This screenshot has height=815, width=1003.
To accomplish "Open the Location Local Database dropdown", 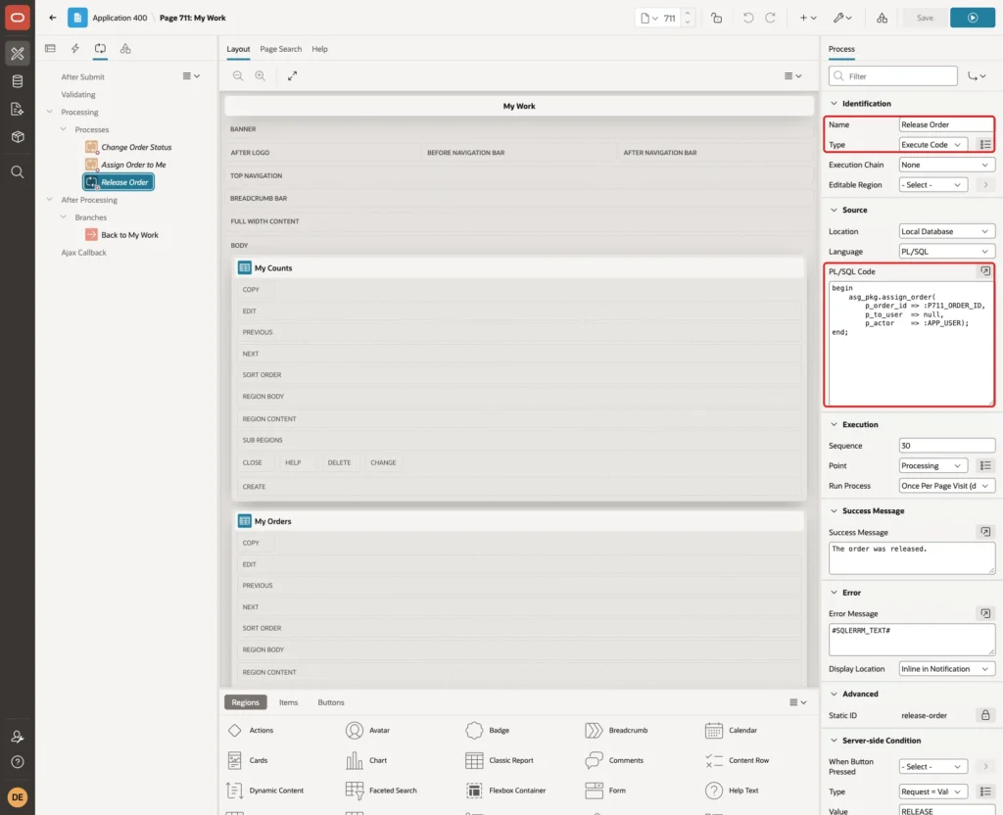I will 946,231.
